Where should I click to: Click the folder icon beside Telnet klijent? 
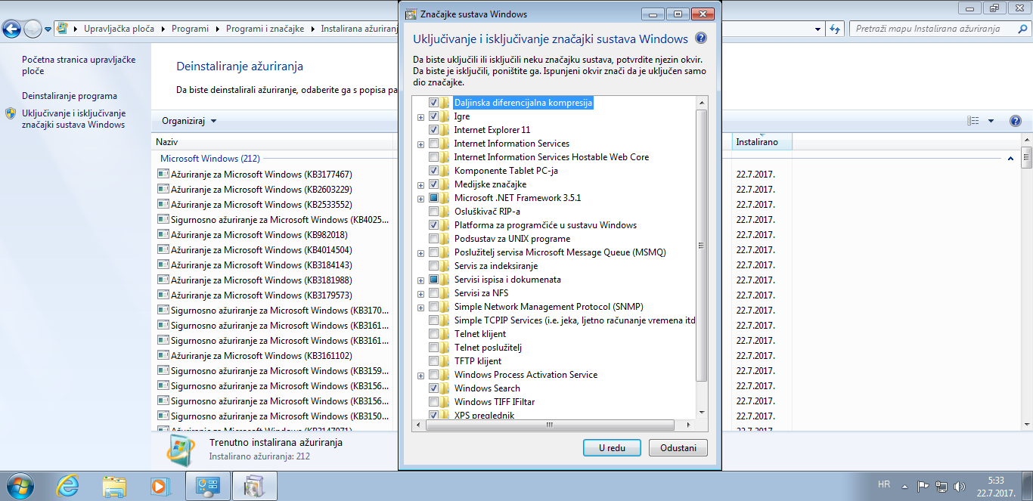pyautogui.click(x=445, y=334)
